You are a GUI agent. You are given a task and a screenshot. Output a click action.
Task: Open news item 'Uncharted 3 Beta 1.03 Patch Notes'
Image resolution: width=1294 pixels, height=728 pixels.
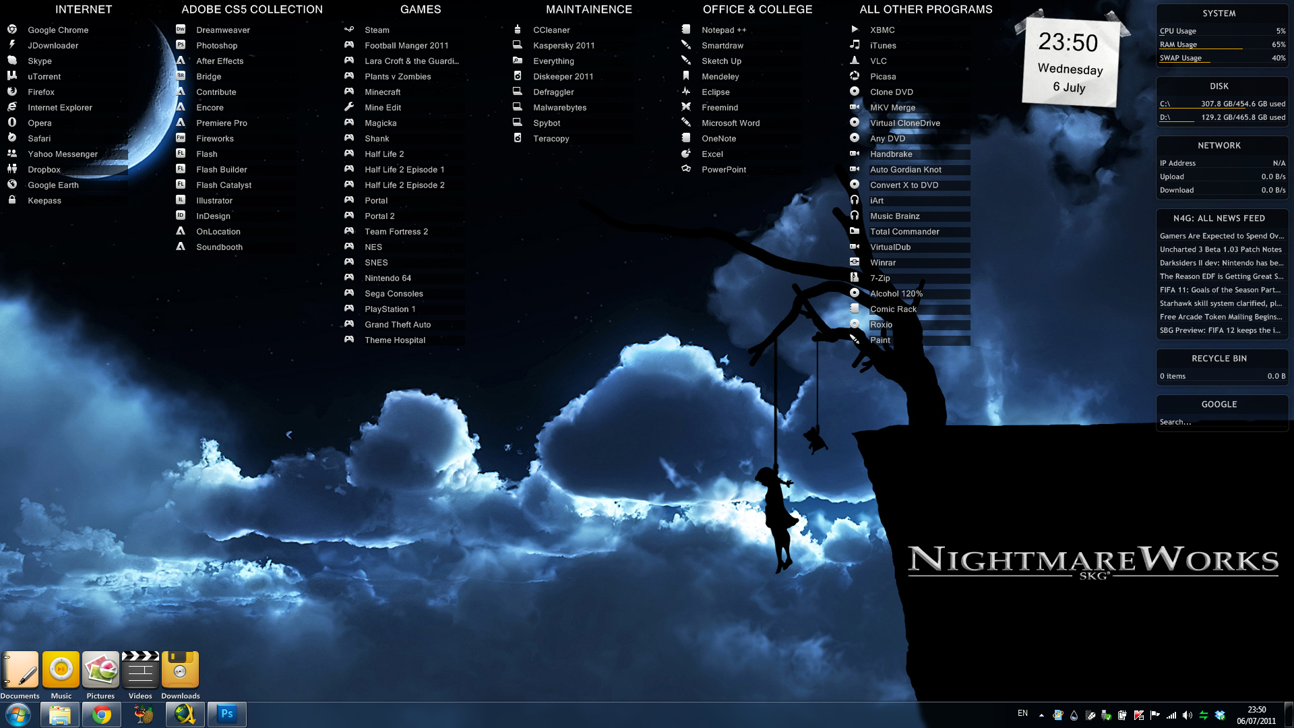pyautogui.click(x=1221, y=249)
